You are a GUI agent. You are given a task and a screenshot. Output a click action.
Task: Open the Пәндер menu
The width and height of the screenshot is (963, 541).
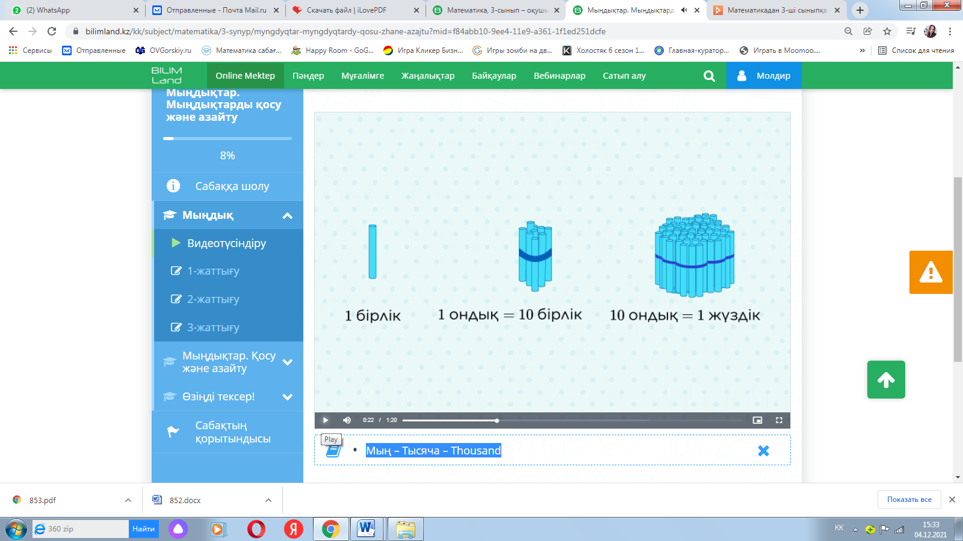pyautogui.click(x=308, y=76)
